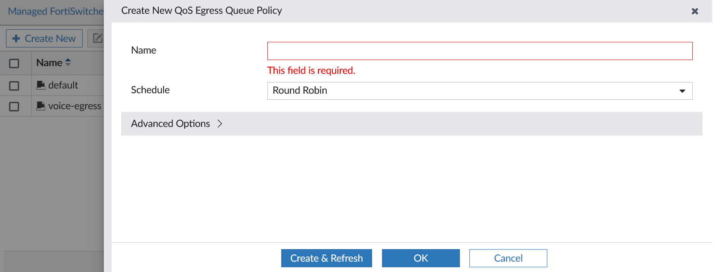The width and height of the screenshot is (713, 272).
Task: Open the Managed FortiSwitches page tab
Action: pos(55,11)
